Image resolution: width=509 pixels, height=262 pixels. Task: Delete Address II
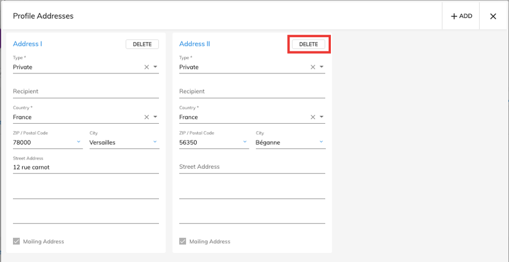[x=308, y=44]
